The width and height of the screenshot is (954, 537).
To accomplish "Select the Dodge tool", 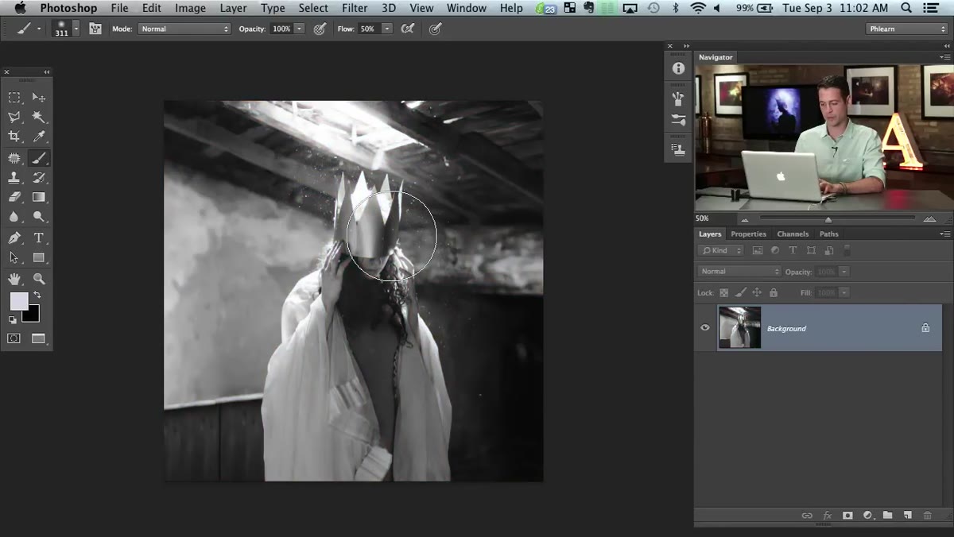I will coord(38,217).
